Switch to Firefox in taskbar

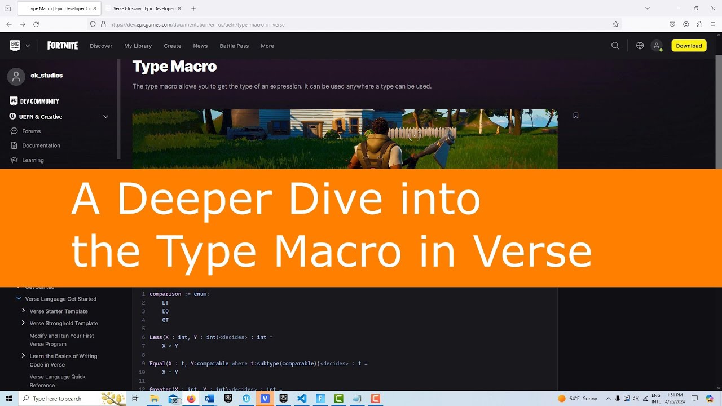[191, 399]
